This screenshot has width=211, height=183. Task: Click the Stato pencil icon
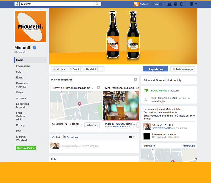click(53, 137)
